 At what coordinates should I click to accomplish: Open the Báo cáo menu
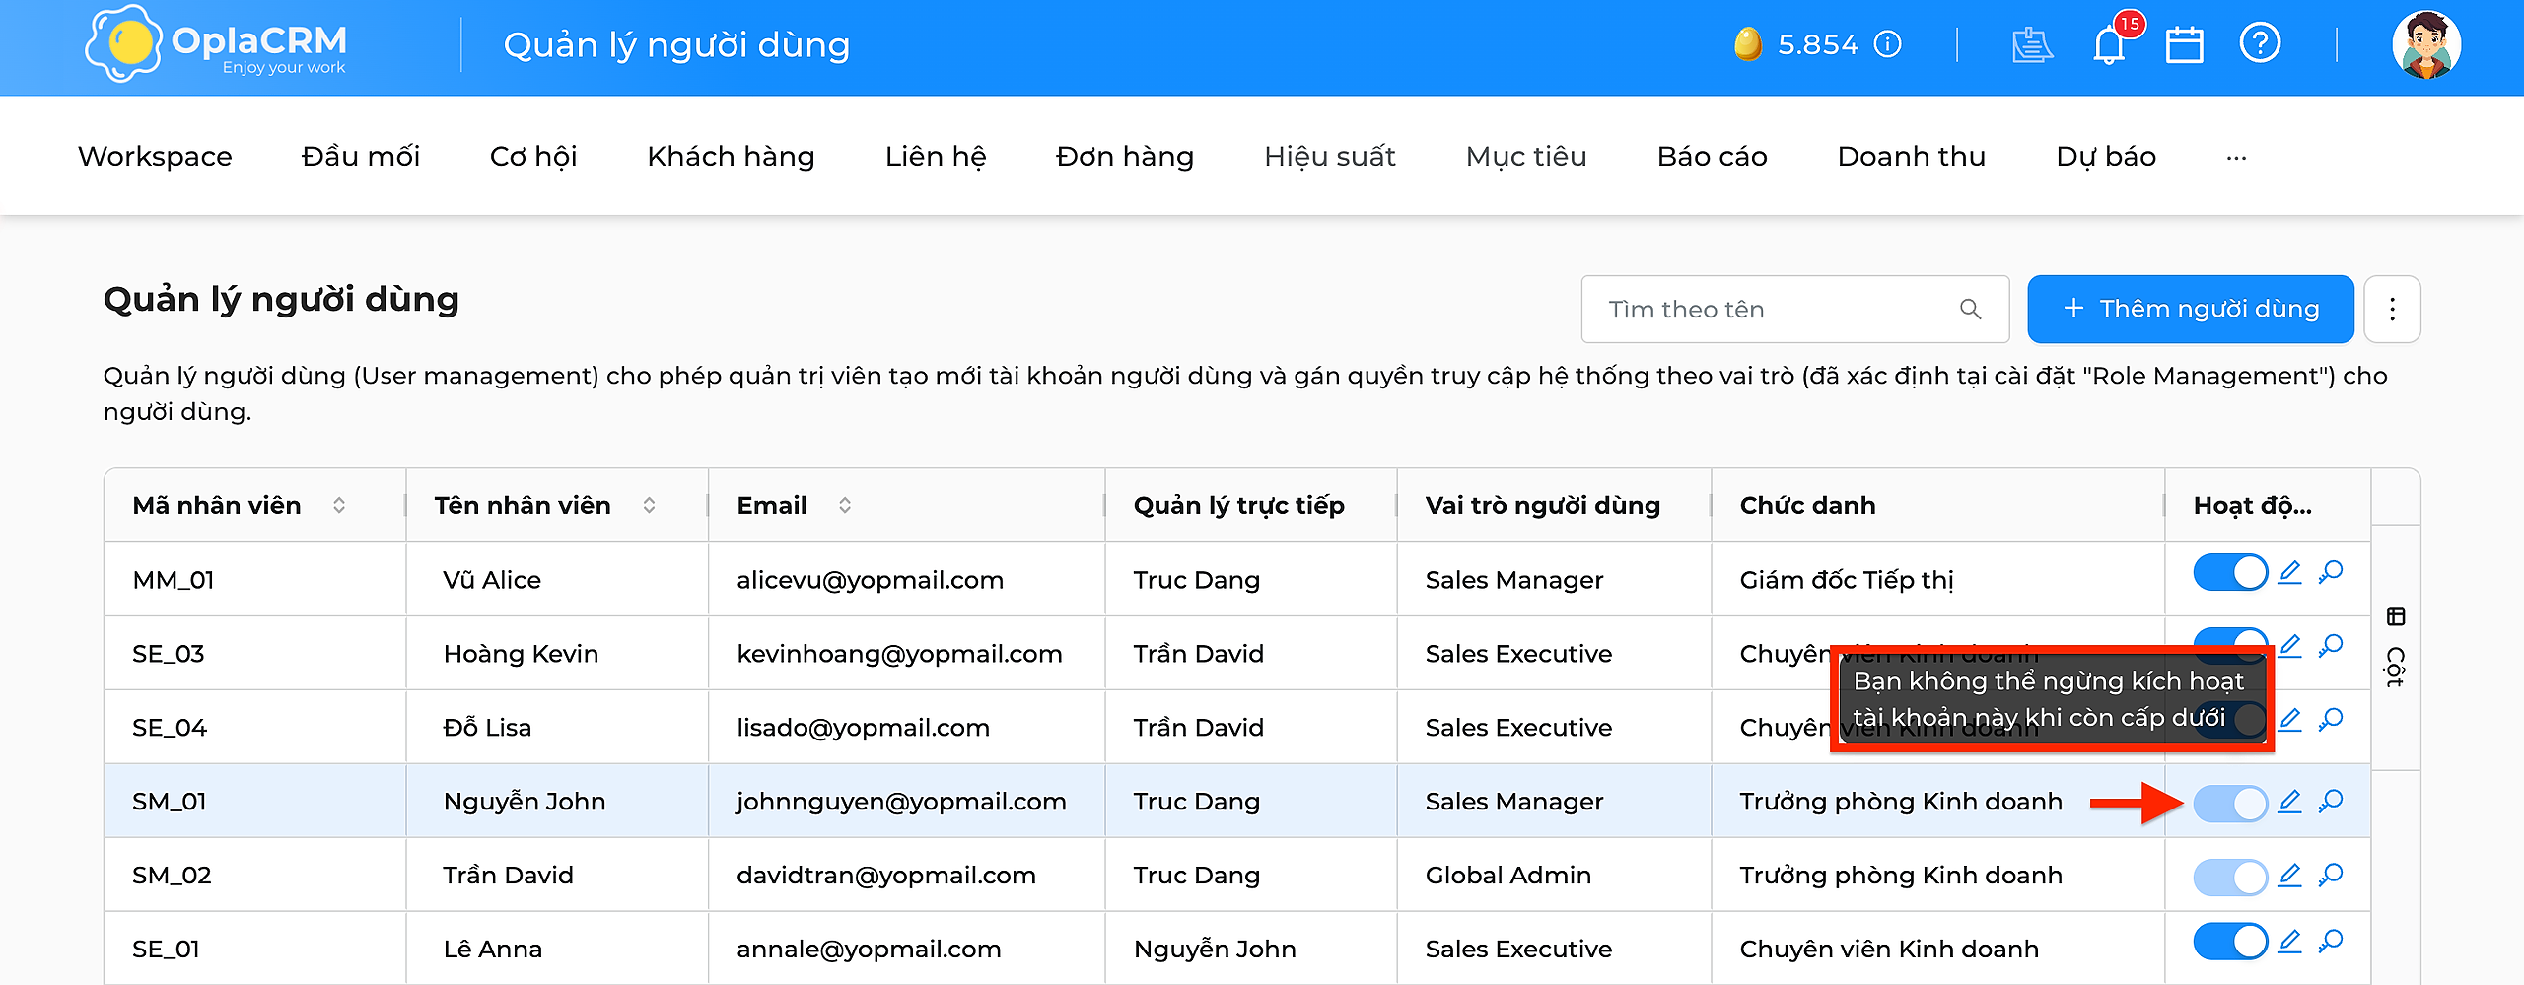click(1713, 157)
